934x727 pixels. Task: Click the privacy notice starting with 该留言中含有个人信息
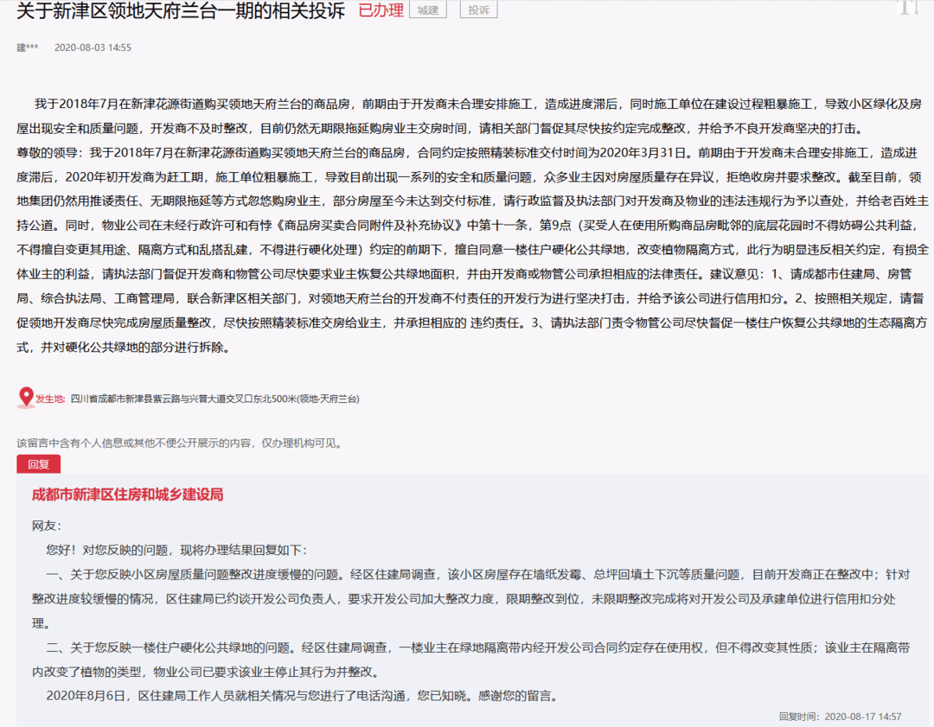[179, 443]
